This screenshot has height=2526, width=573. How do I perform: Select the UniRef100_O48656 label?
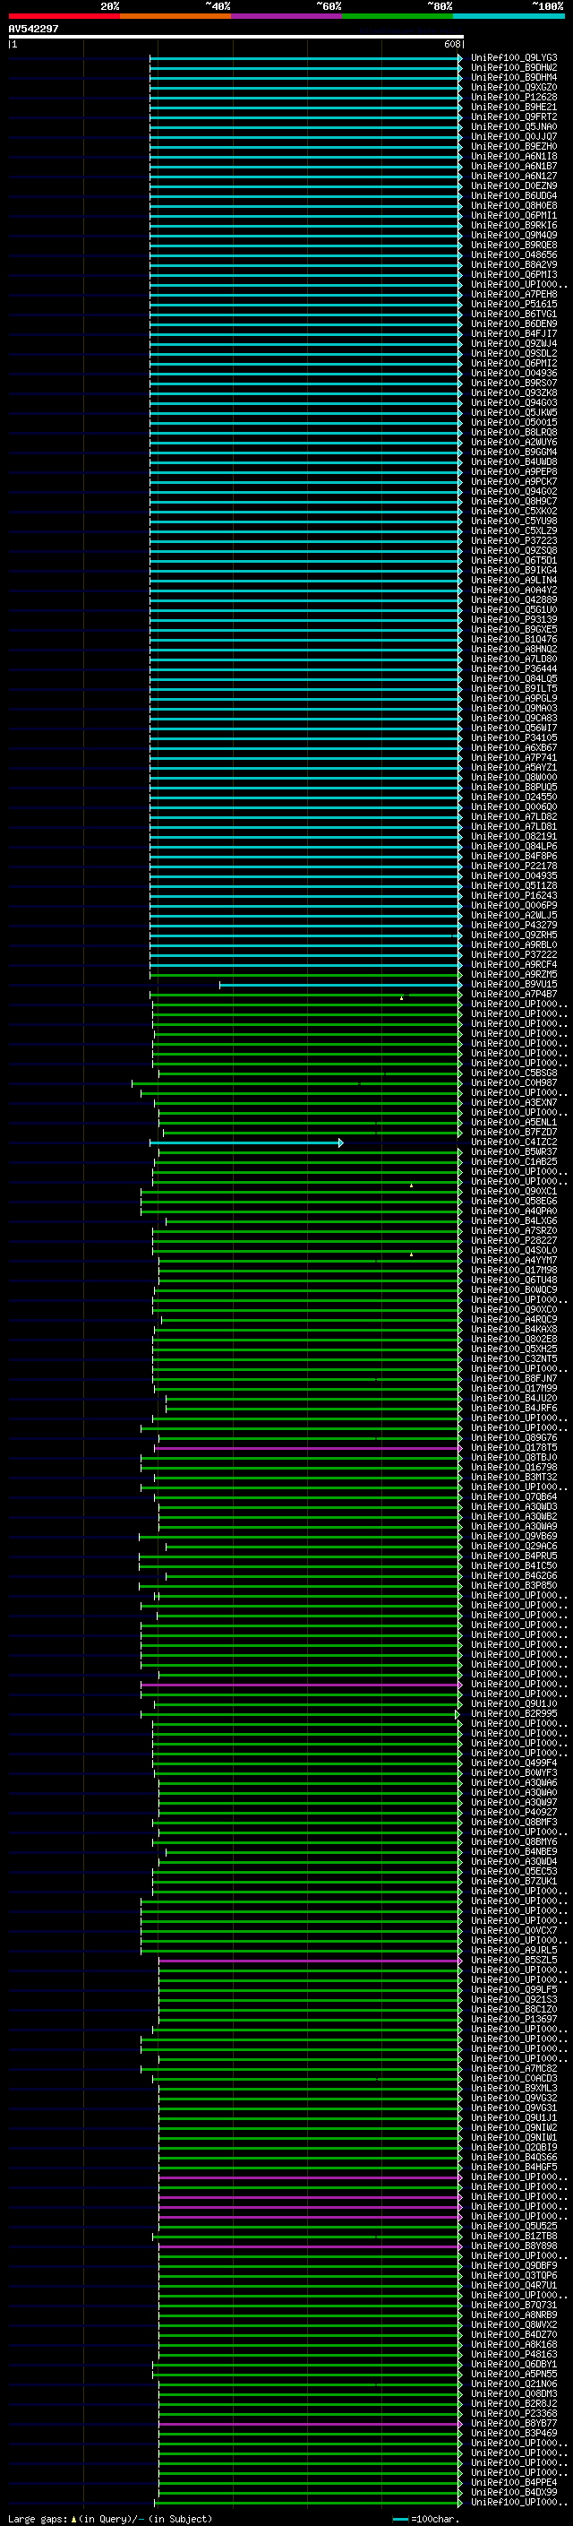[x=513, y=255]
